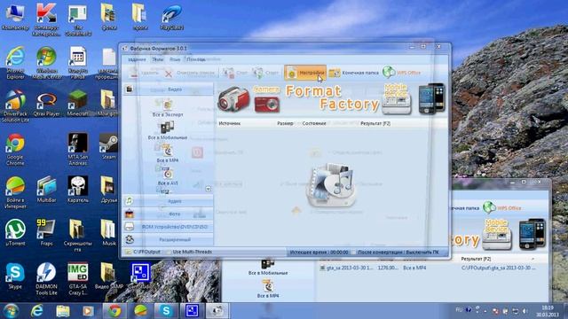
Task: Click Windows Start button
Action: 11,311
